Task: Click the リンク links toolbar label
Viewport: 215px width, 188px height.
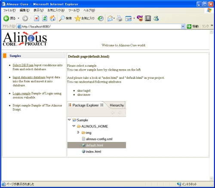Action: (x=205, y=26)
